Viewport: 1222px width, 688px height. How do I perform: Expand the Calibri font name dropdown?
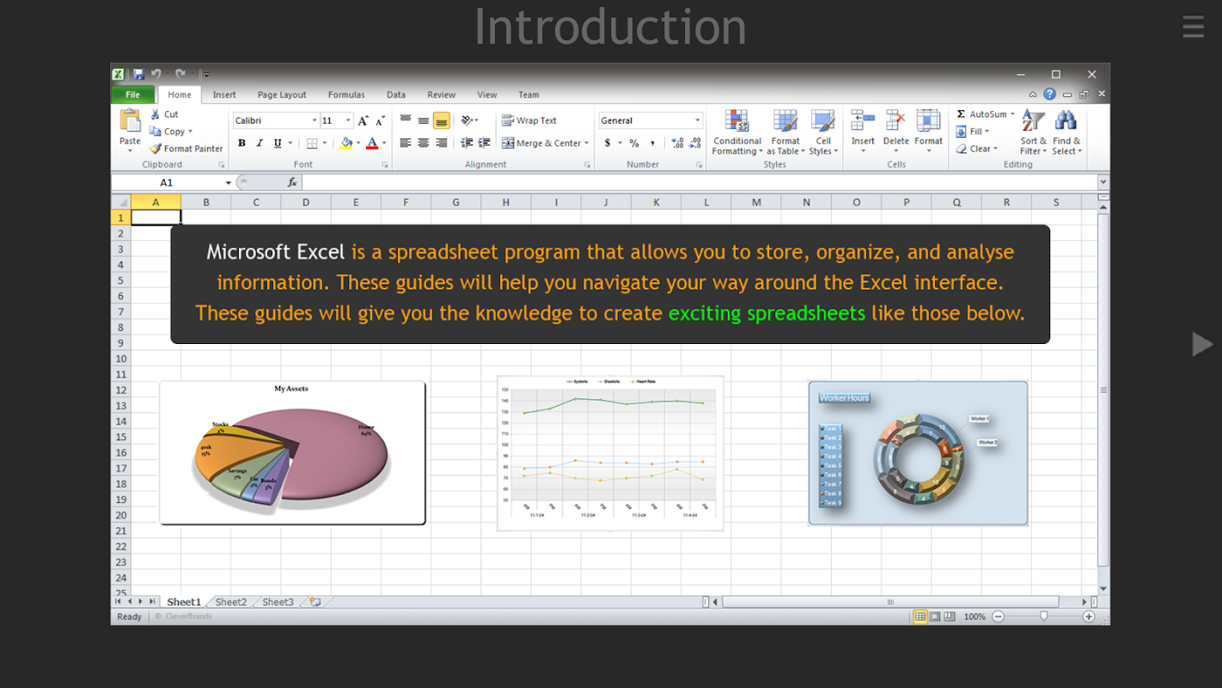pos(315,121)
